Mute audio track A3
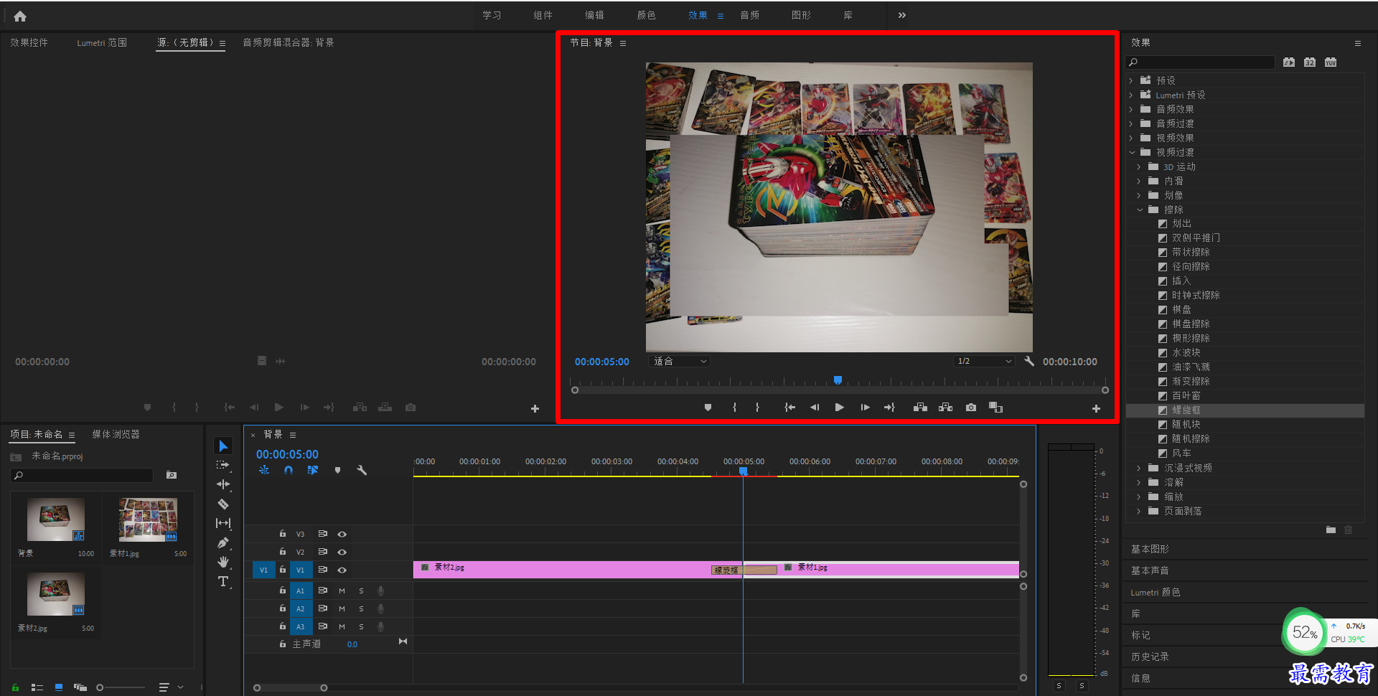The image size is (1378, 696). click(x=342, y=627)
